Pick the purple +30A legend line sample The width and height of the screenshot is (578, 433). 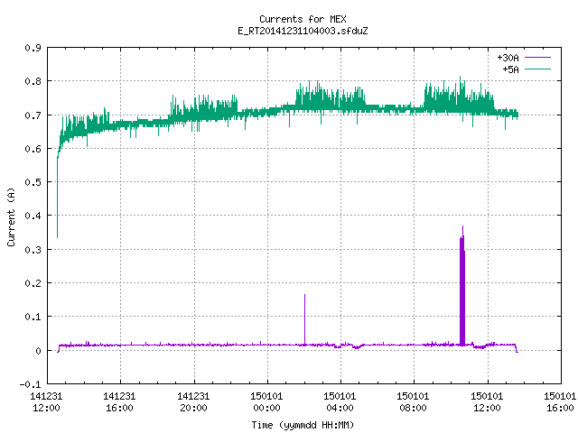pyautogui.click(x=538, y=58)
